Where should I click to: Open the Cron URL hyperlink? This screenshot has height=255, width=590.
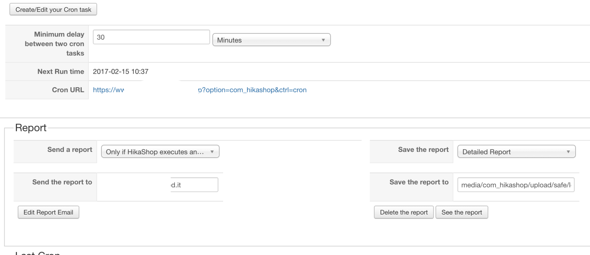click(252, 90)
